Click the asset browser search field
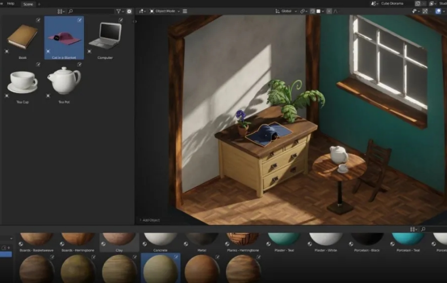 point(91,11)
